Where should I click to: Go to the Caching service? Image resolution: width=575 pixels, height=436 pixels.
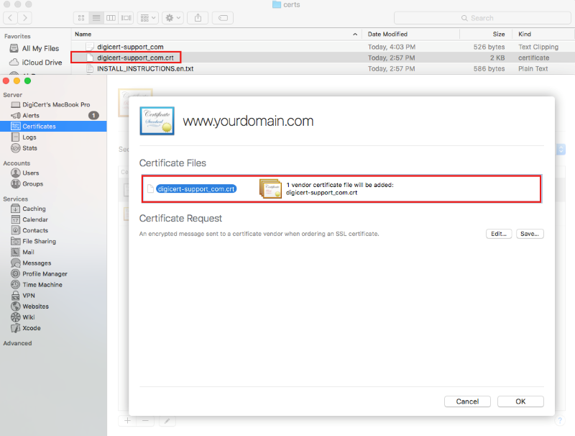coord(34,209)
